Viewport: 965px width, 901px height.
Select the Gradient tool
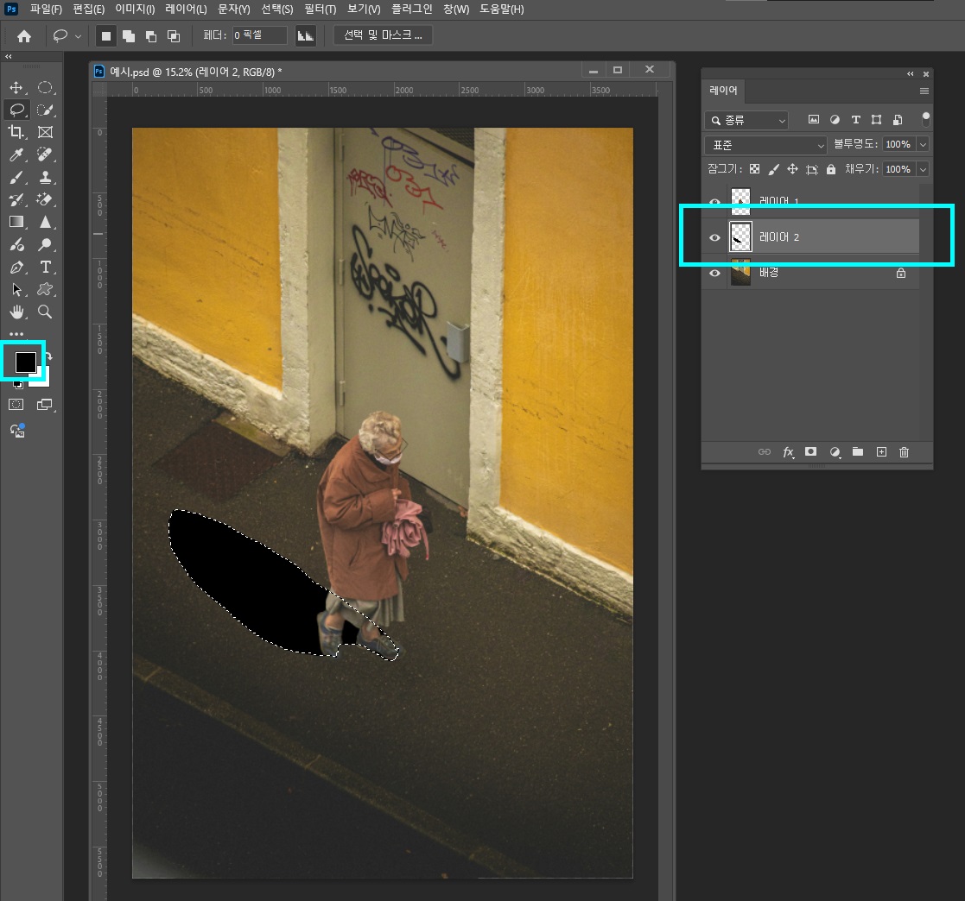[16, 222]
